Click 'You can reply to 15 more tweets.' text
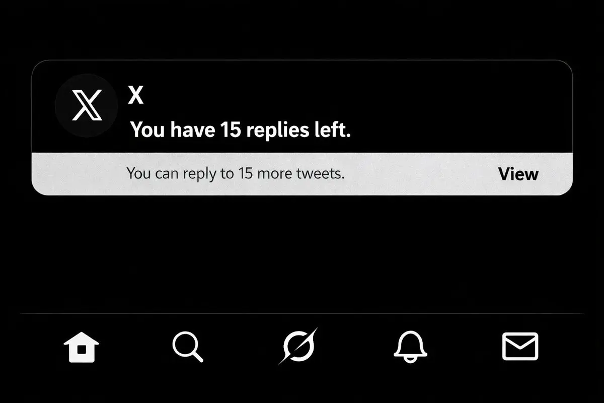This screenshot has height=403, width=604. tap(236, 174)
